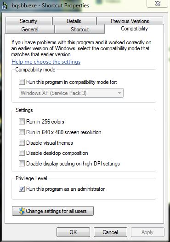Click the compatibility mode dropdown arrow
This screenshot has width=170, height=242.
119,93
